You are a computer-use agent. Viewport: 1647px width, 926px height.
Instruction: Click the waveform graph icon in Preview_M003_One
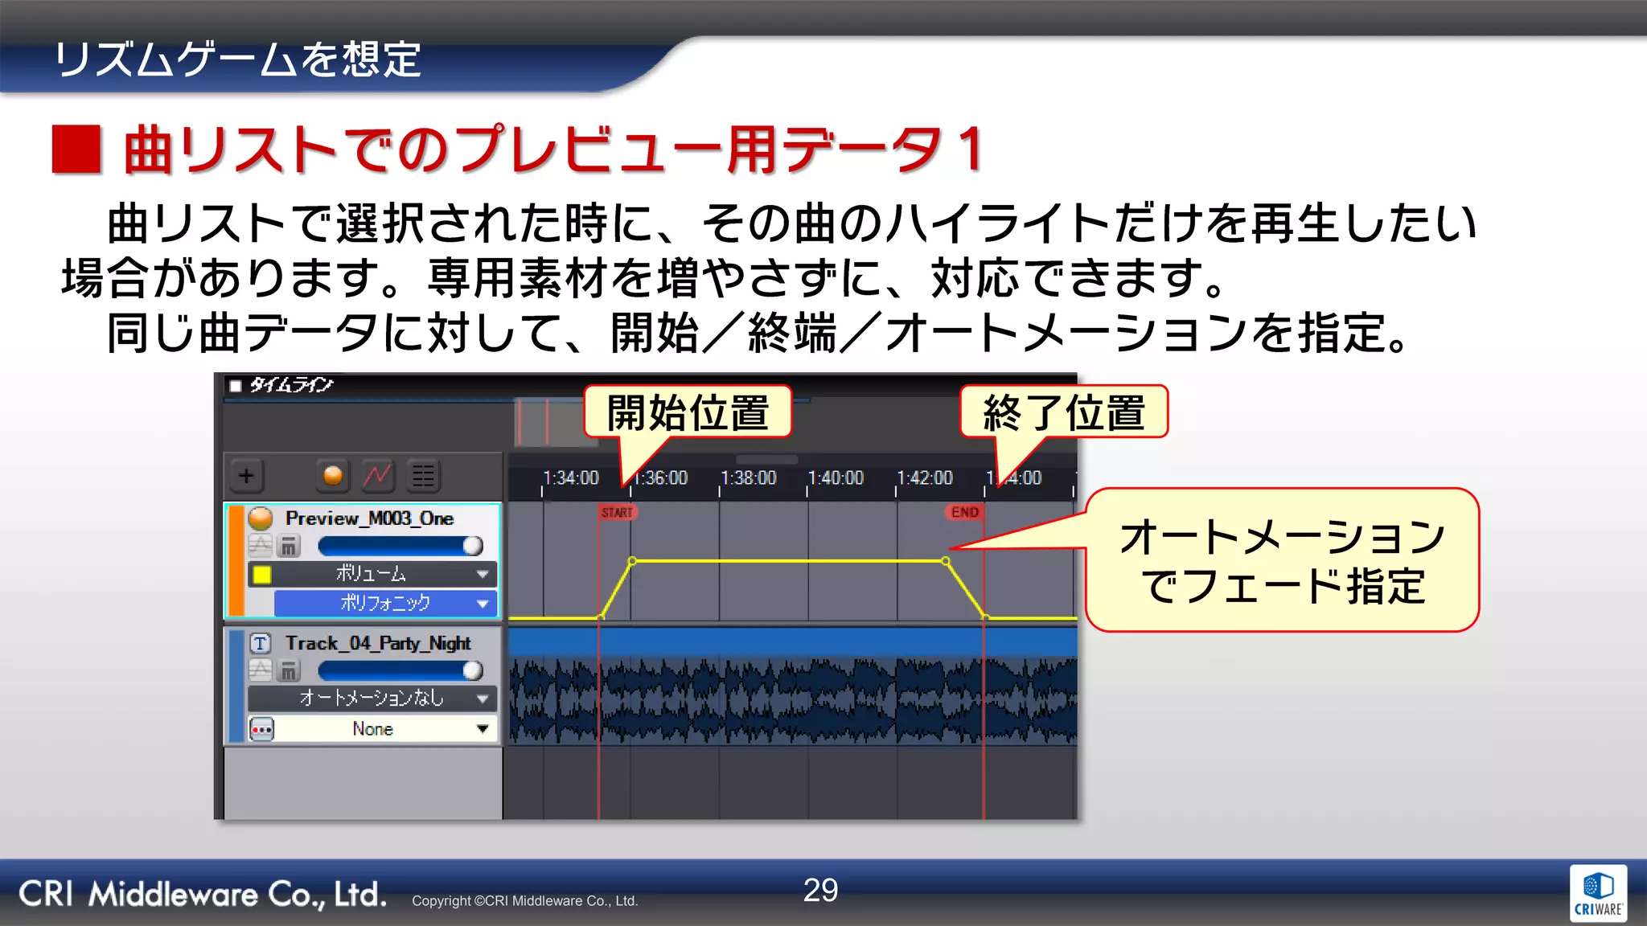tap(261, 546)
